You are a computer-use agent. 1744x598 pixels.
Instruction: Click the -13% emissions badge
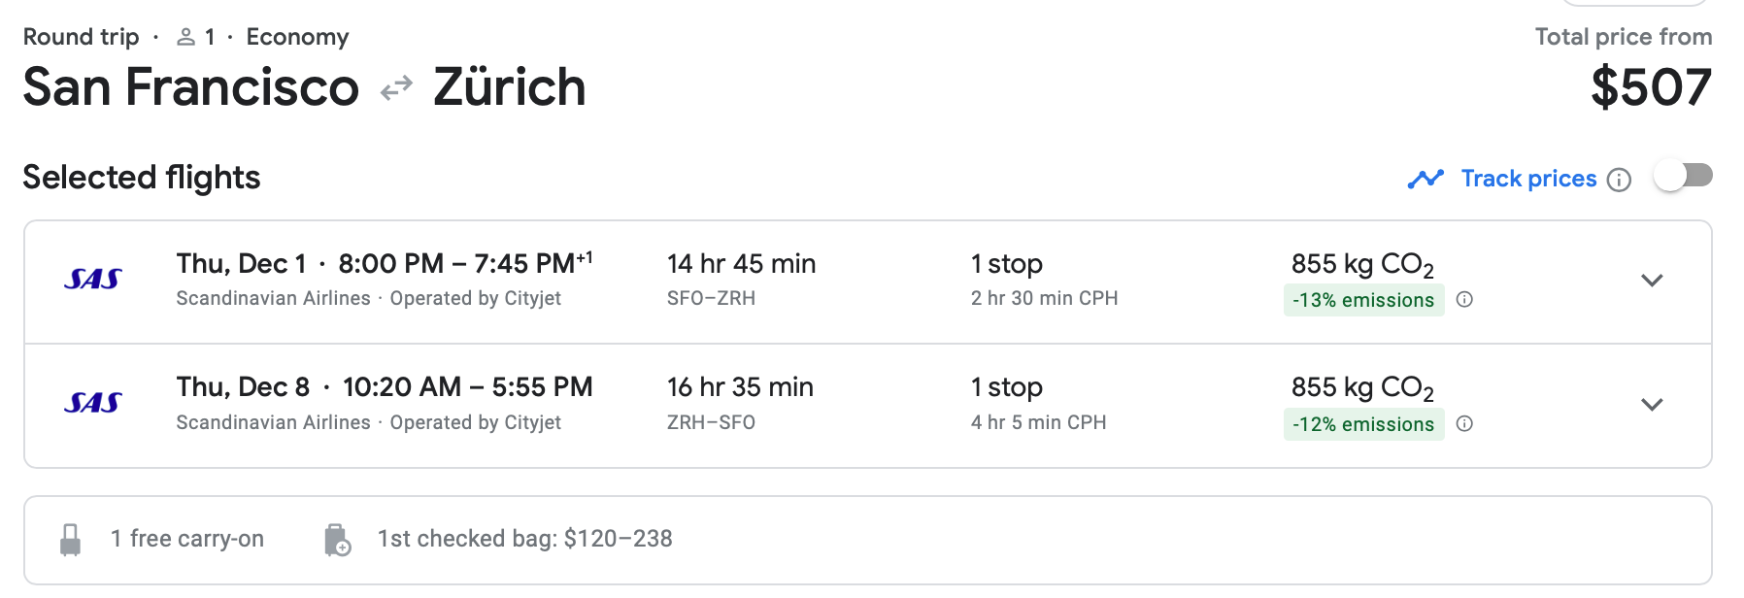(x=1363, y=300)
